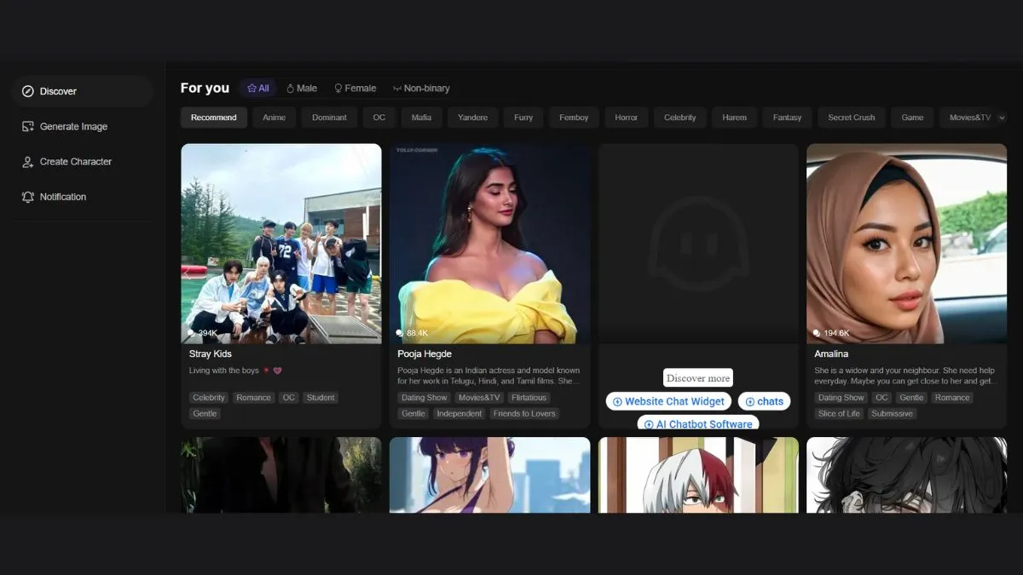Click the Celebrity tag on Stray Kids card
Viewport: 1023px width, 575px height.
click(x=208, y=397)
